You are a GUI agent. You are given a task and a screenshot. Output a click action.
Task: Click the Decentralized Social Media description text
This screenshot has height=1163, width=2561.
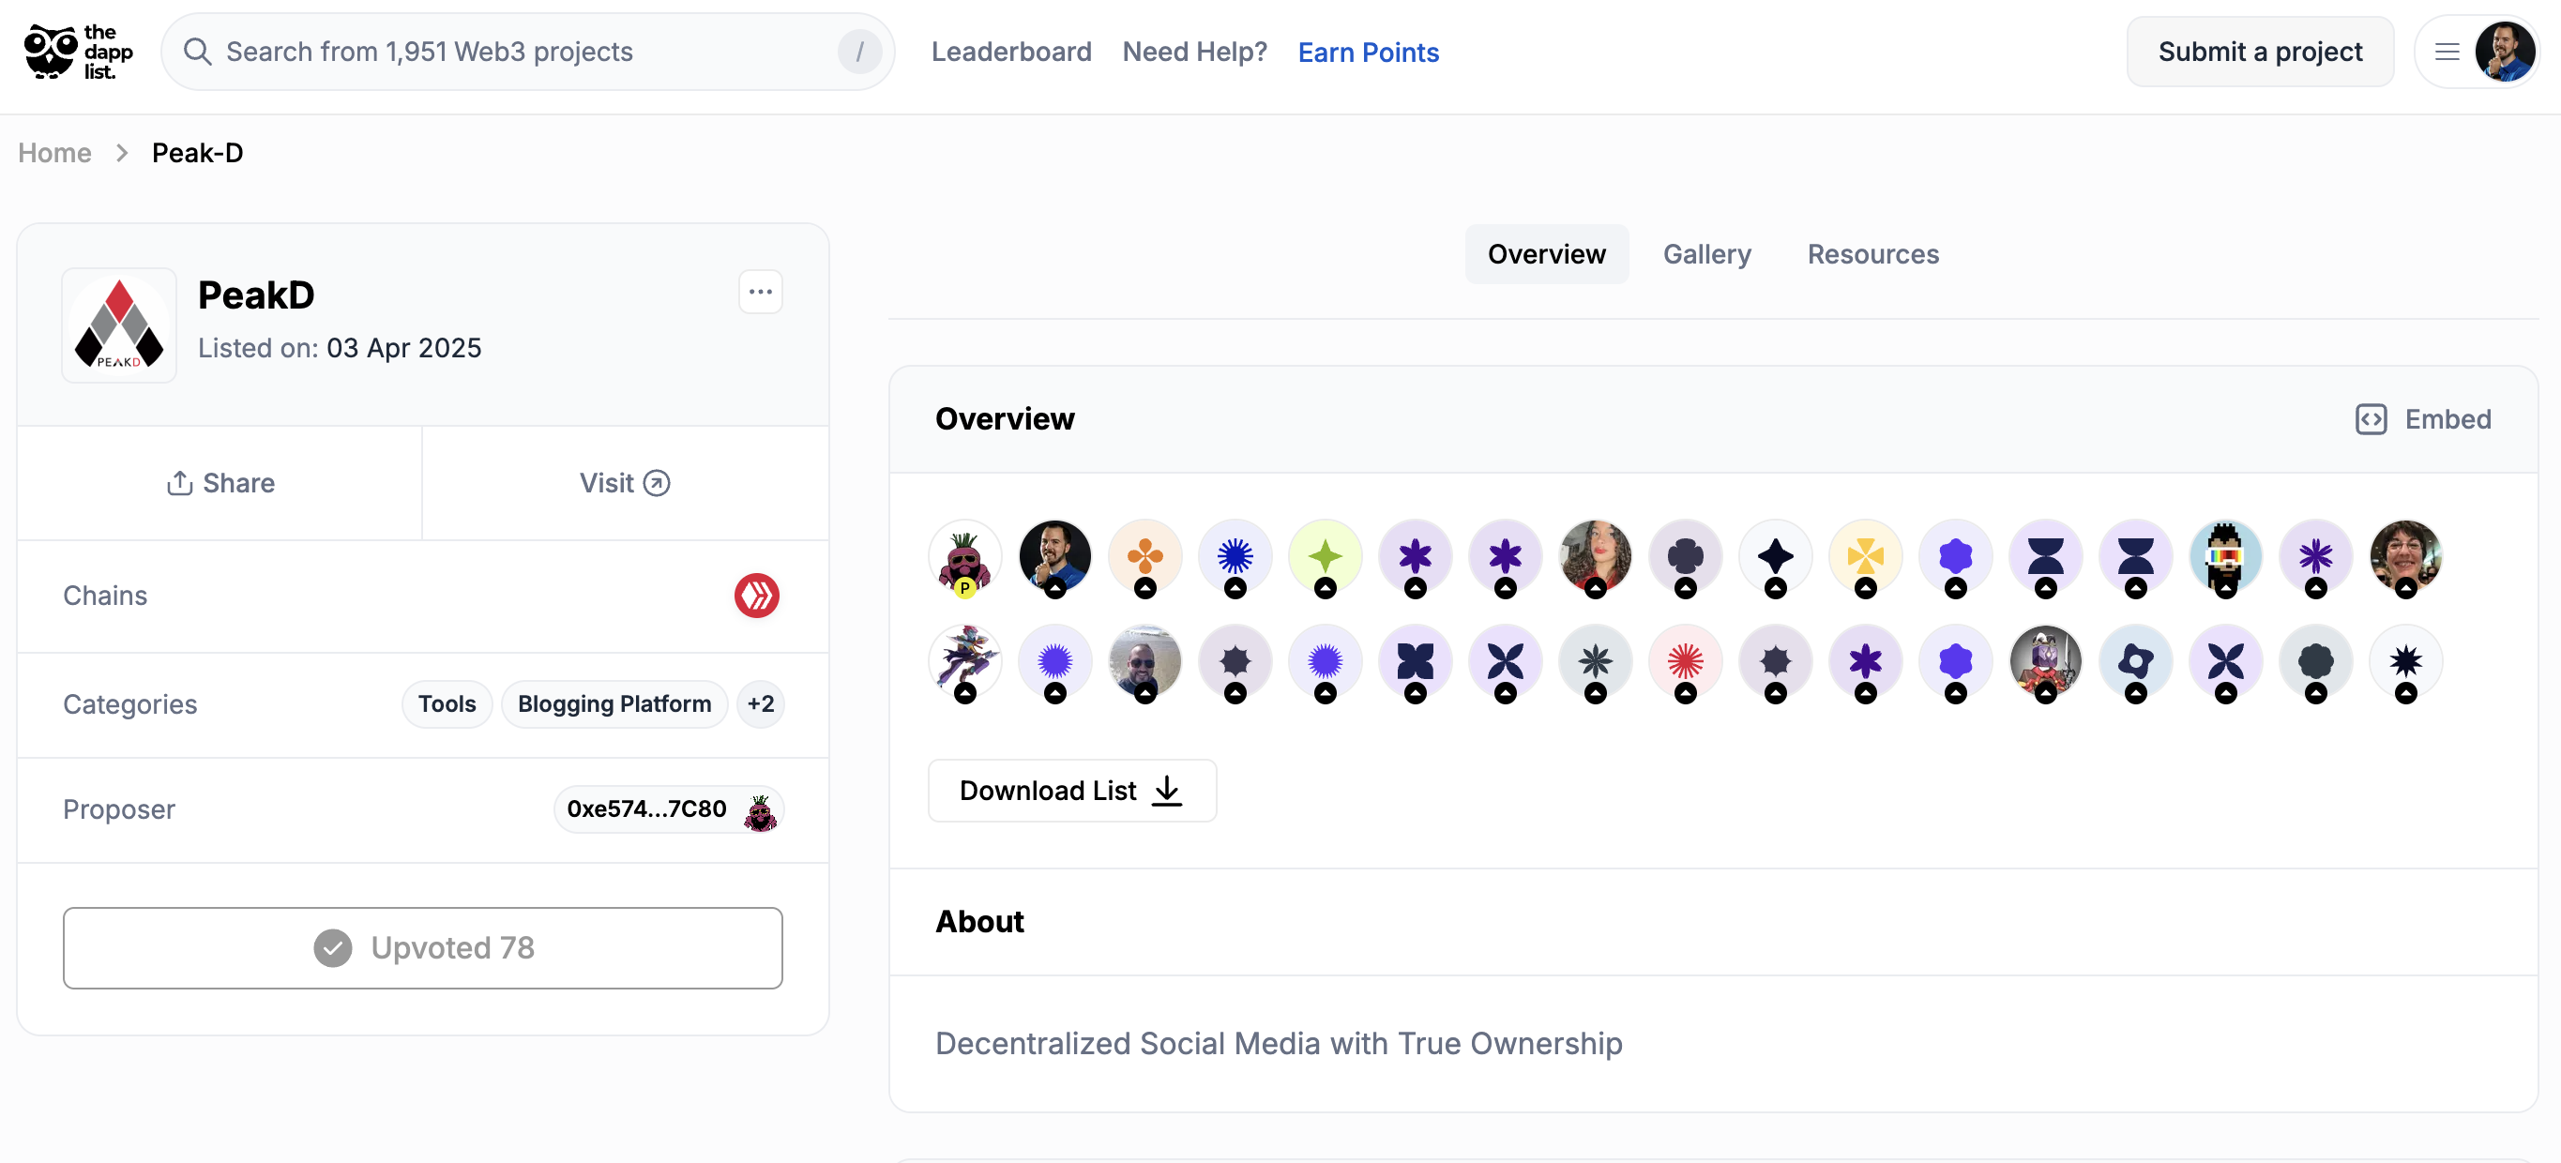pos(1279,1044)
